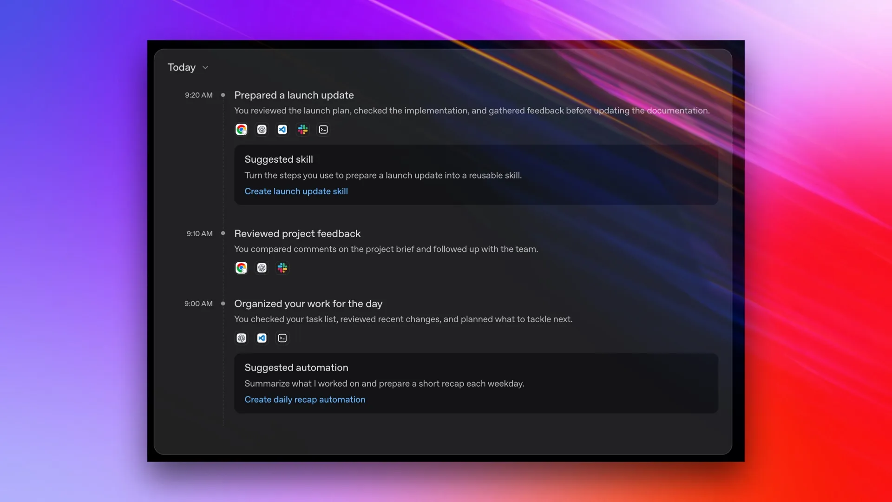Click ChatGPT icon under Reviewed project feedback

(262, 268)
